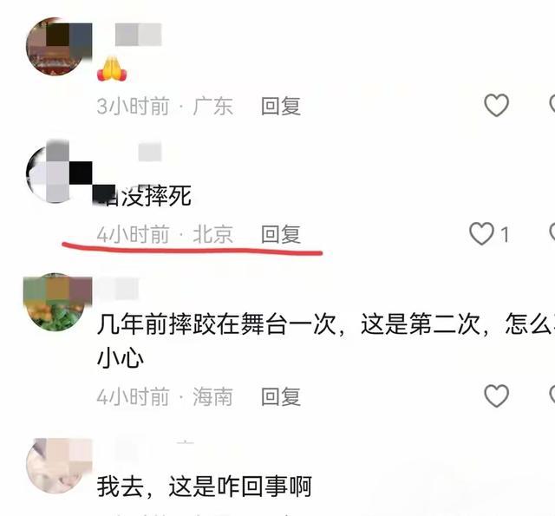
Task: Tap the Beijing commenter's blurred username
Action: tap(150, 151)
